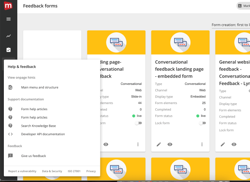Click form elements count 44

pyautogui.click(x=140, y=103)
